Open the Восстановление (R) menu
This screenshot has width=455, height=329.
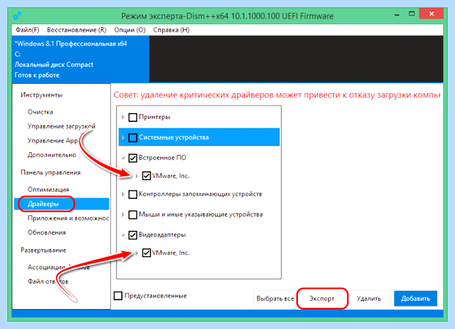(x=76, y=30)
